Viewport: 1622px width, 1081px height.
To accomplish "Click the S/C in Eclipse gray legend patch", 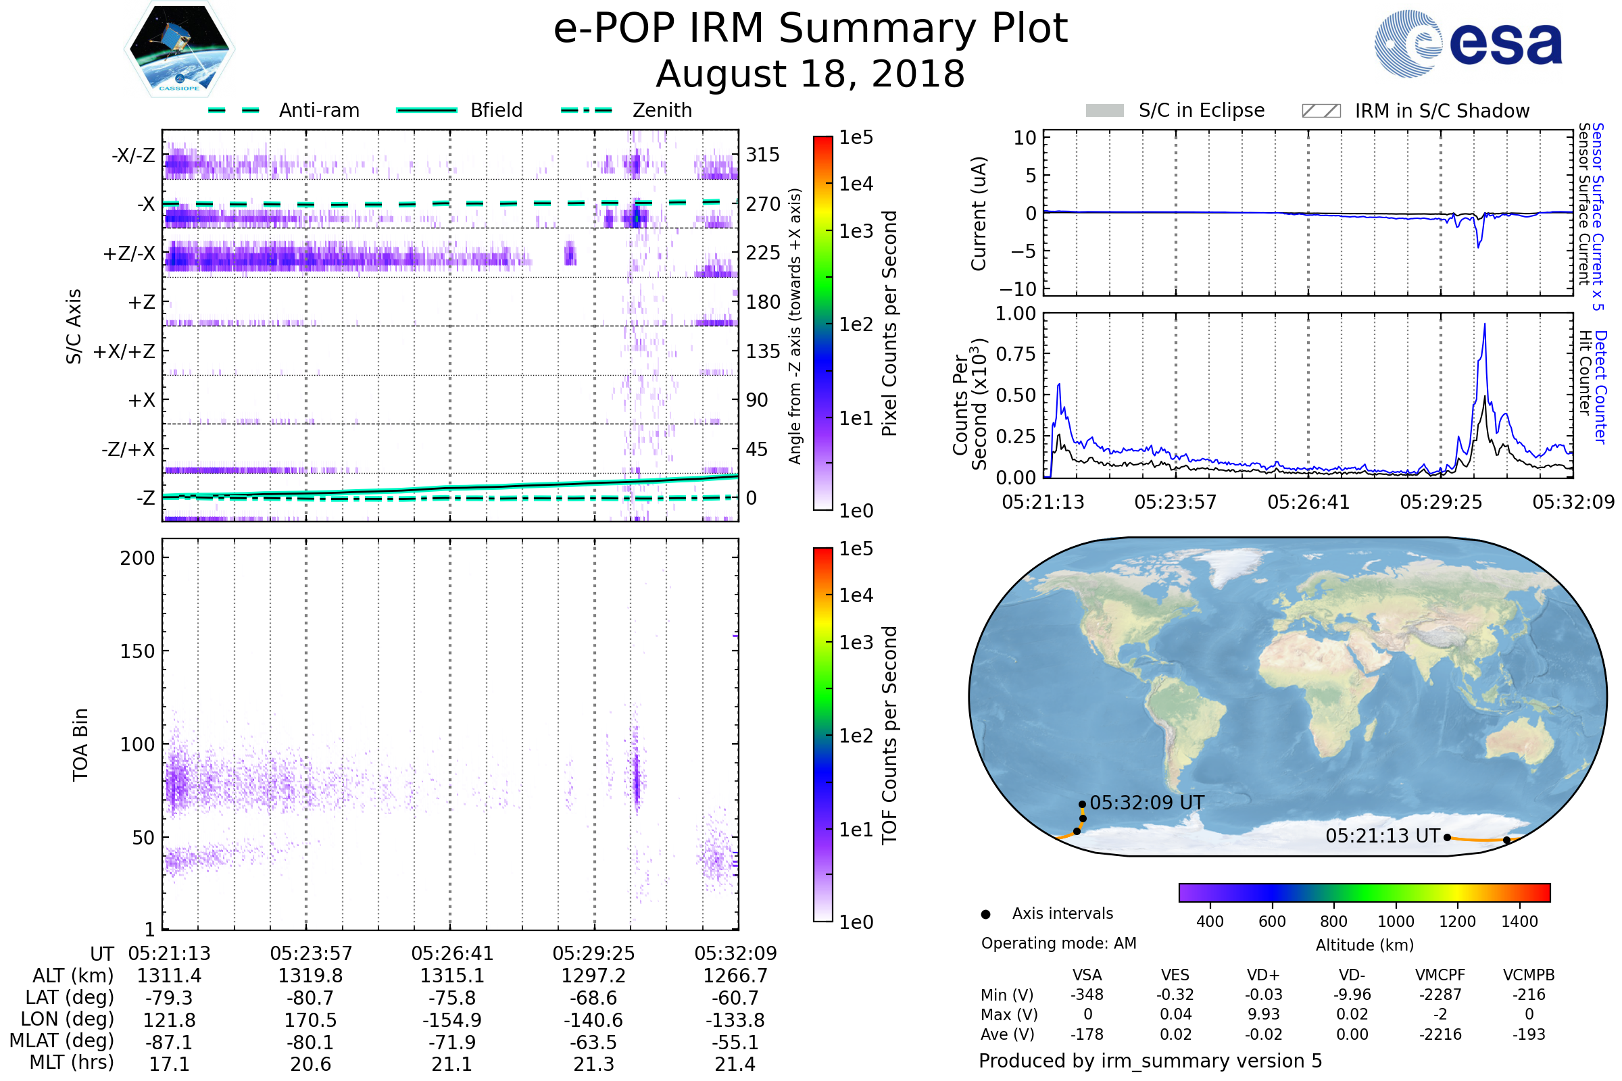I will (1105, 111).
